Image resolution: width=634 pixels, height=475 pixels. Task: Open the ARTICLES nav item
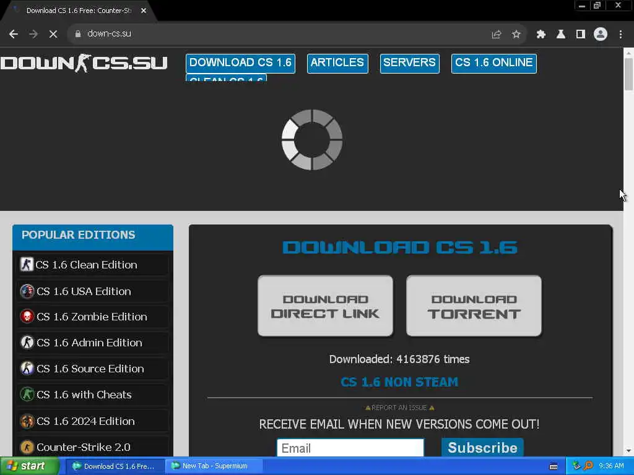(337, 63)
